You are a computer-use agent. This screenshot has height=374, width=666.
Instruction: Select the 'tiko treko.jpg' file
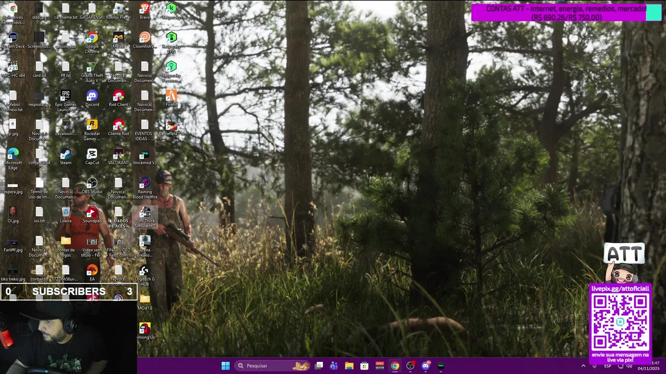13,273
